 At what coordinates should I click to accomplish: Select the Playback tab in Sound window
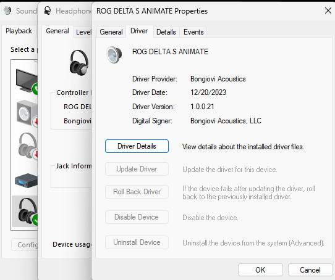pos(19,31)
